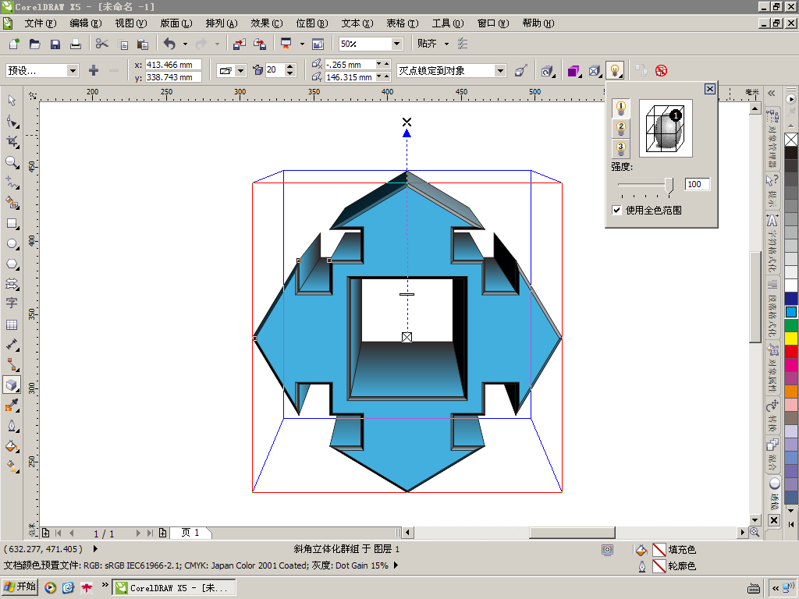Click the Save disk icon

55,44
